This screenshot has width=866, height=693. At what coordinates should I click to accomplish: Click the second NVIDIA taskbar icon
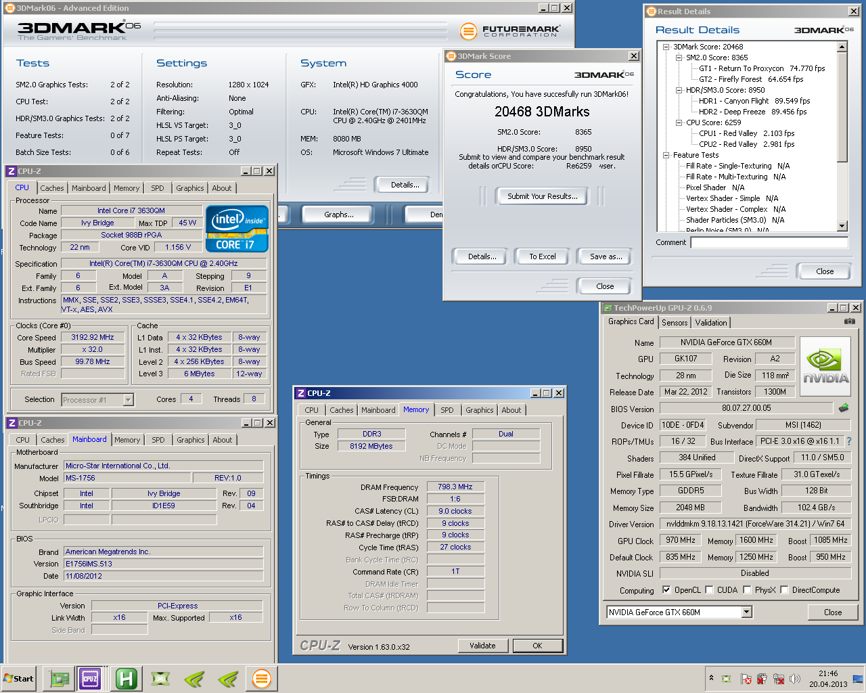click(228, 678)
